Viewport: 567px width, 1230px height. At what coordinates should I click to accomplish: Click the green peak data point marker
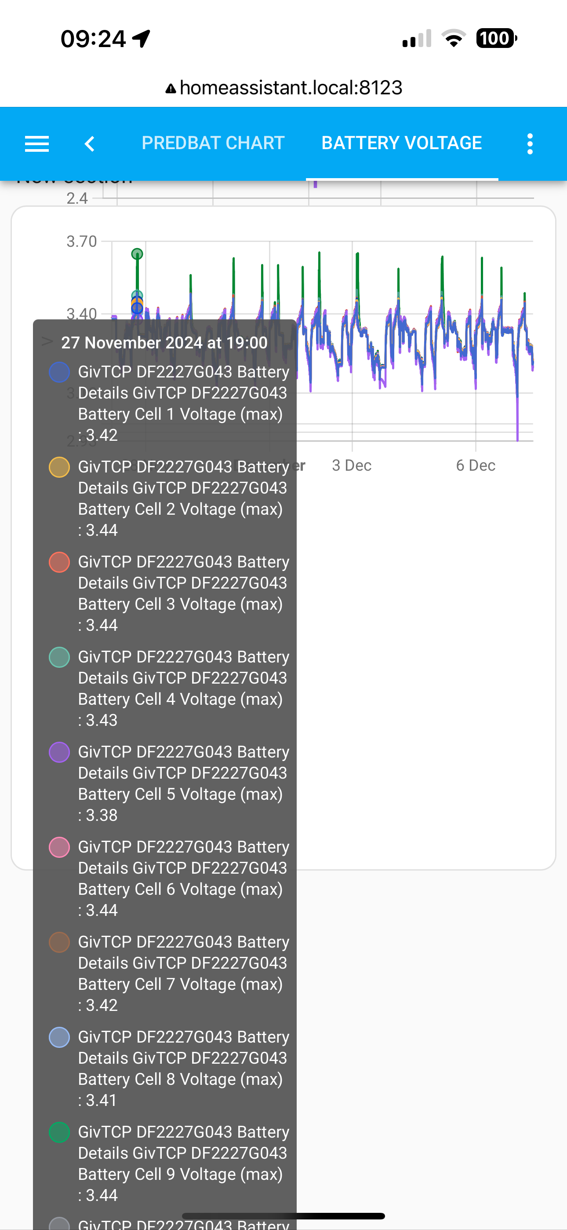click(137, 253)
